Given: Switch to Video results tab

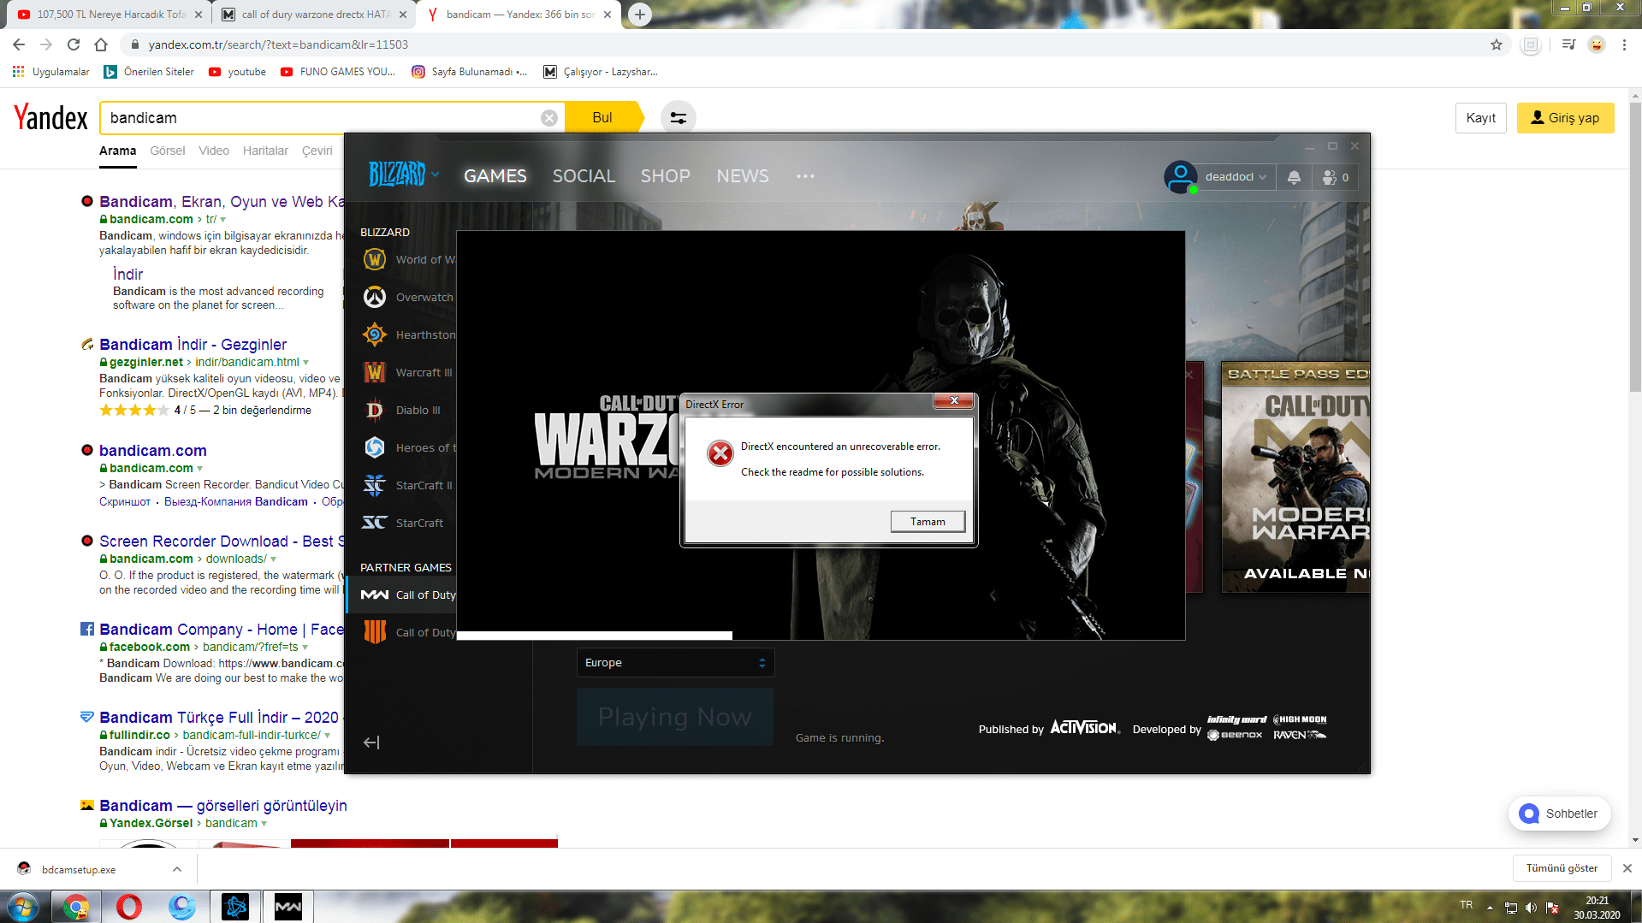Looking at the screenshot, I should (214, 151).
